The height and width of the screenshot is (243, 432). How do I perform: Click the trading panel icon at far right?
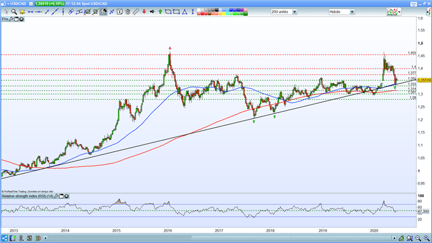(428, 12)
